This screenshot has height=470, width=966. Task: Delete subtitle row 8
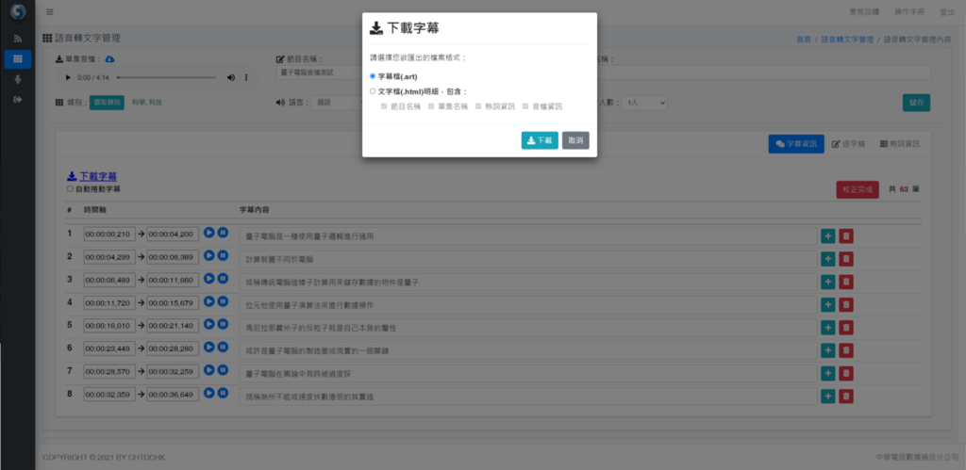(846, 397)
